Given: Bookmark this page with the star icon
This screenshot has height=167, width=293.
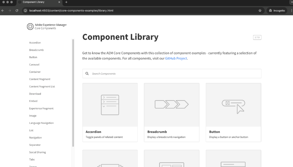Looking at the screenshot, I should [260, 11].
